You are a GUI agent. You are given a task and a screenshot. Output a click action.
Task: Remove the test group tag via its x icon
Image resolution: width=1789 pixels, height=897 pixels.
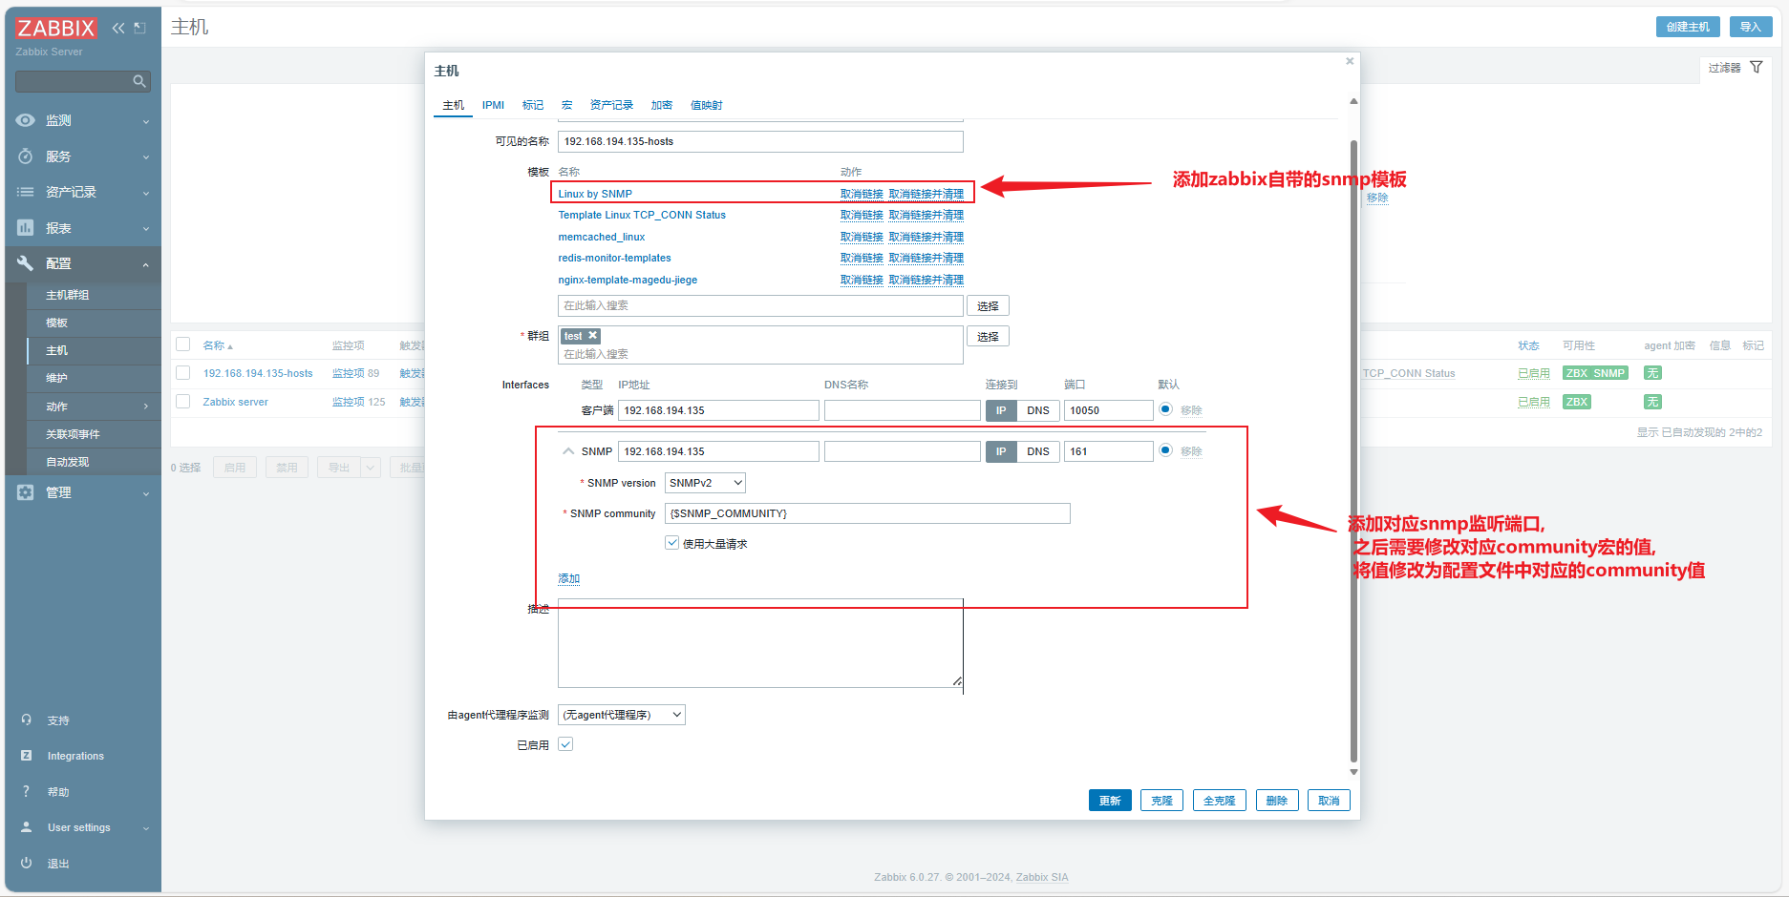[593, 335]
